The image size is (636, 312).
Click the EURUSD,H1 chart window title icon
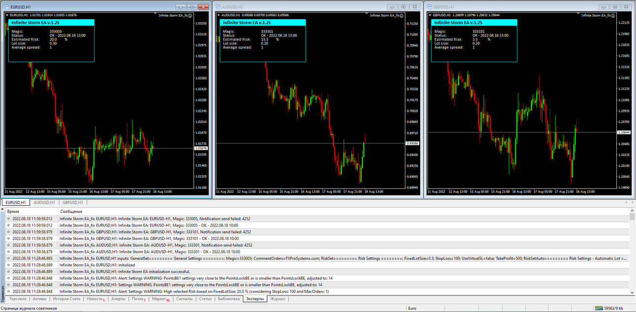pyautogui.click(x=7, y=7)
